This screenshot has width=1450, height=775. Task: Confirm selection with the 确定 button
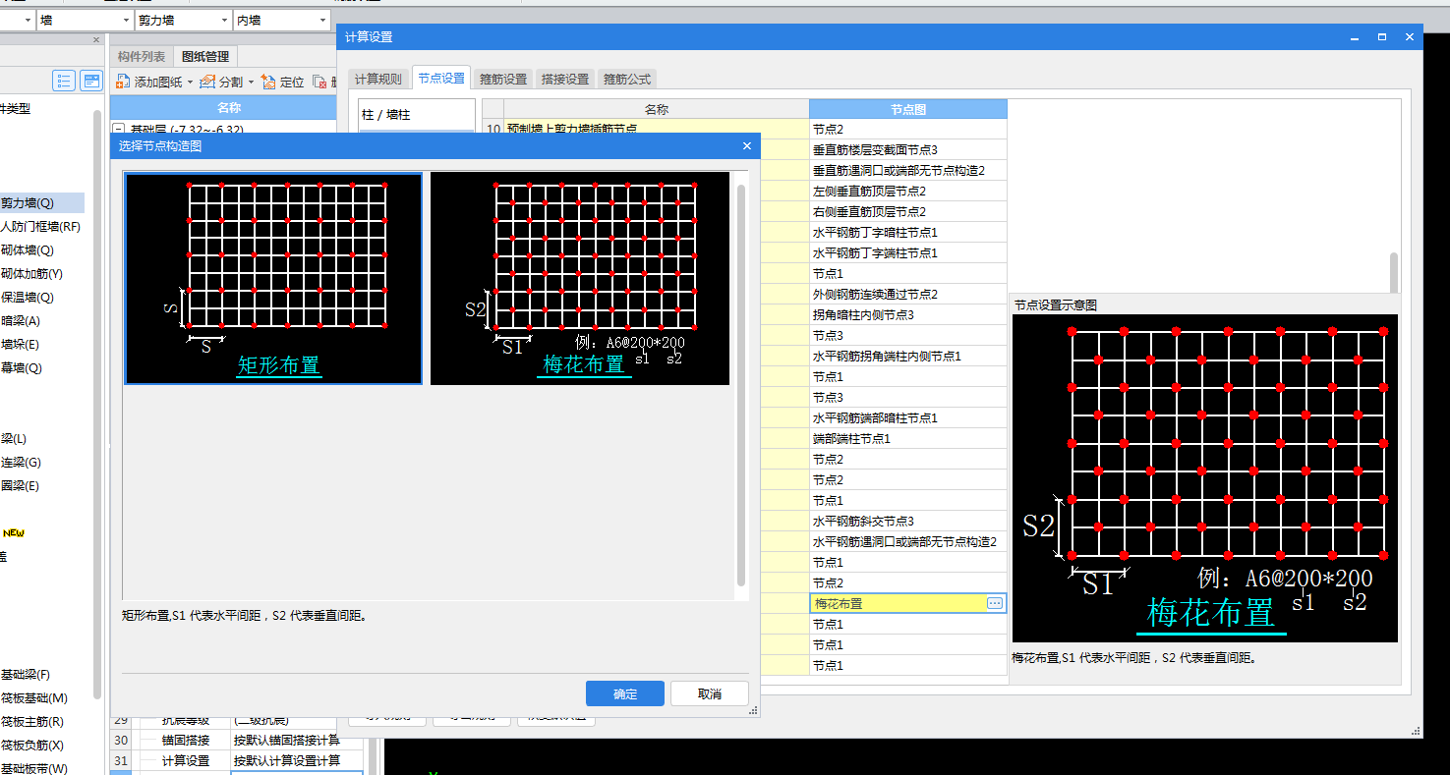(625, 693)
